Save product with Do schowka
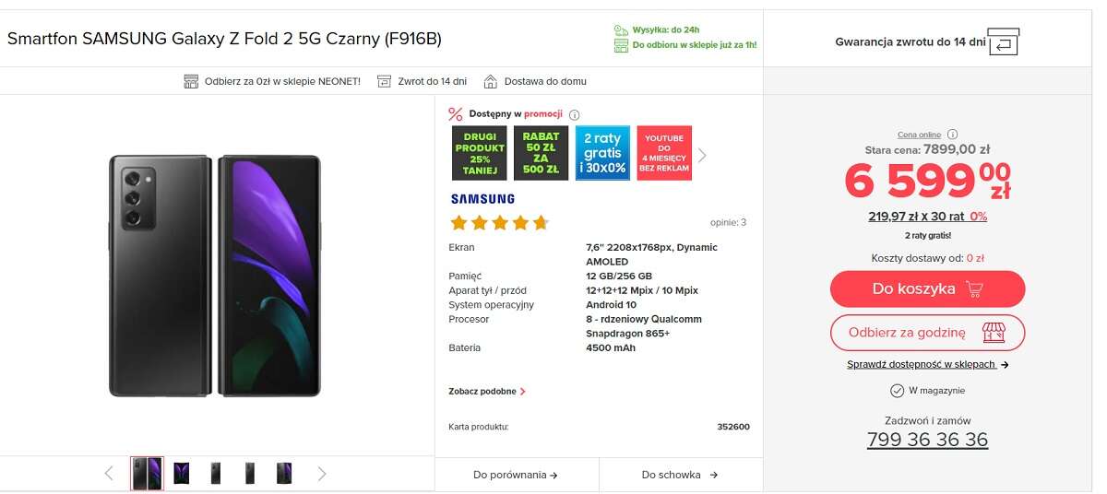Image resolution: width=1107 pixels, height=494 pixels. [x=680, y=475]
